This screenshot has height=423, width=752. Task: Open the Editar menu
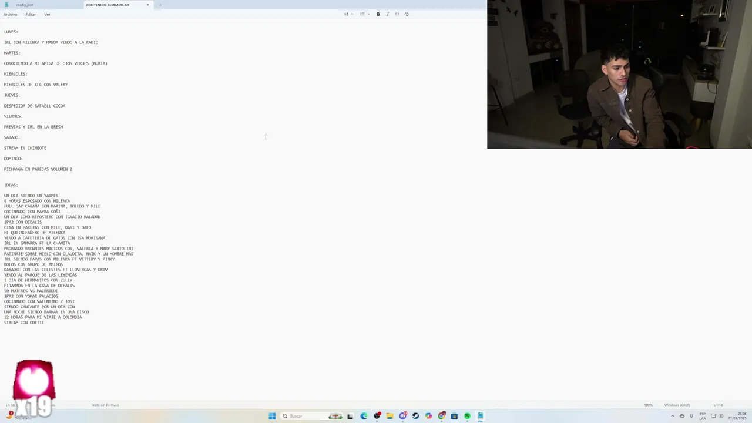coord(31,14)
